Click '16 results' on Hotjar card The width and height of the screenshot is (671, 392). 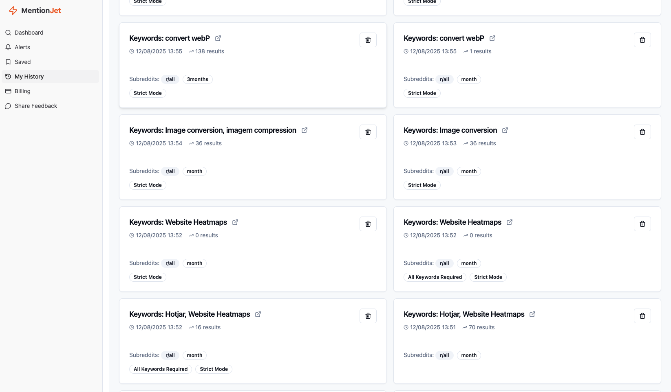point(208,327)
